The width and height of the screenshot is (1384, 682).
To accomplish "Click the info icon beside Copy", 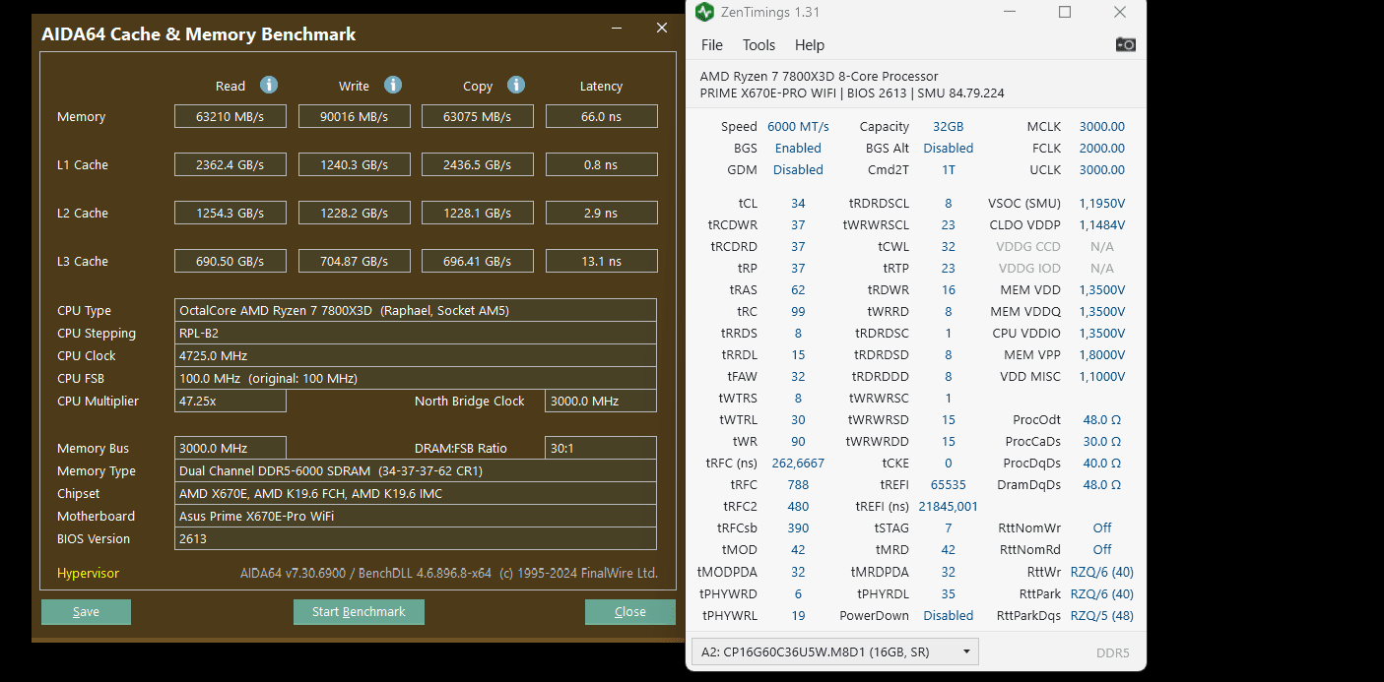I will point(516,85).
